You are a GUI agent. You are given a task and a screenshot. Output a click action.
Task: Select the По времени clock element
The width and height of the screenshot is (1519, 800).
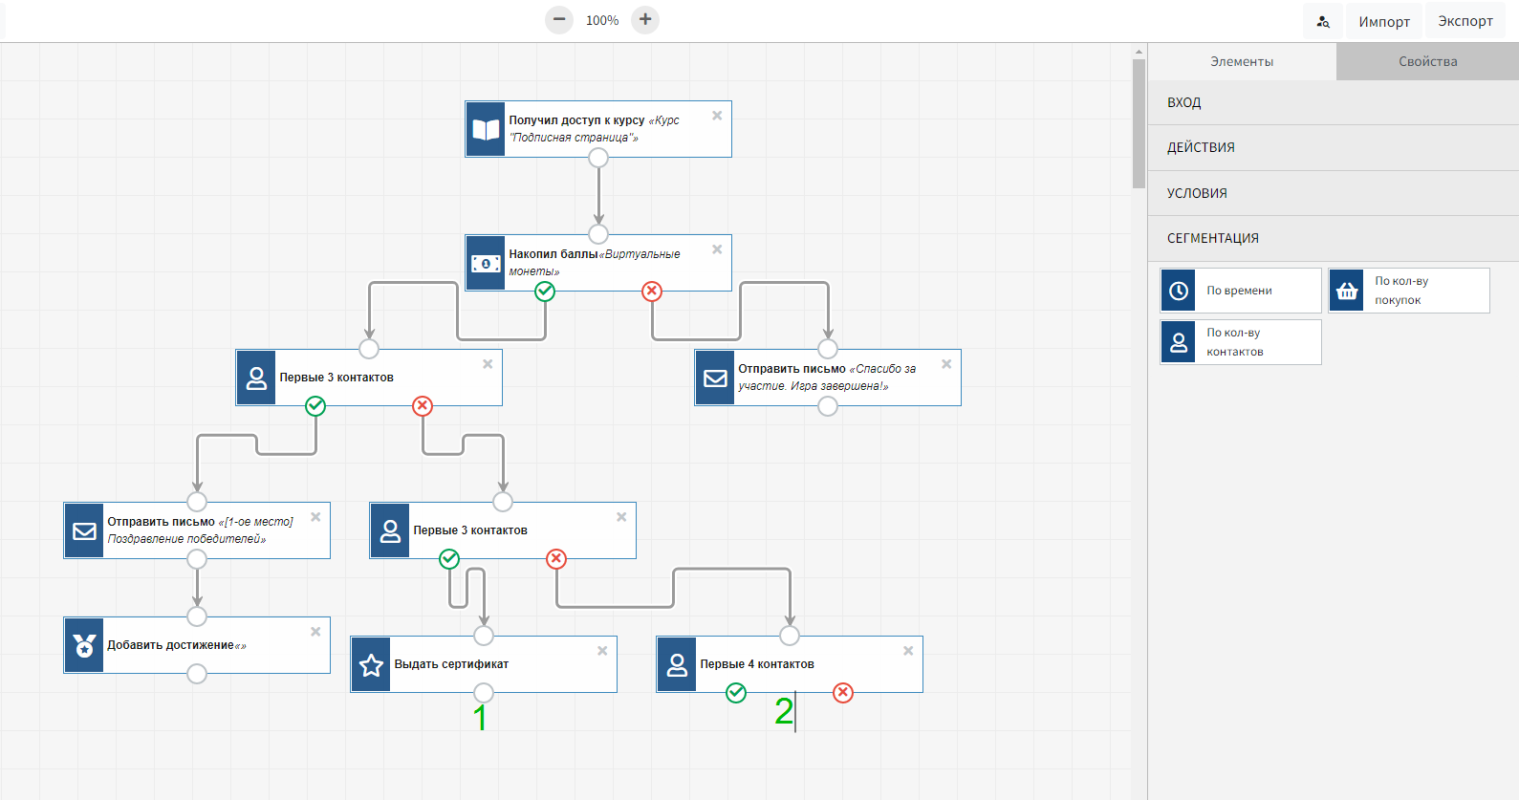pos(1240,291)
